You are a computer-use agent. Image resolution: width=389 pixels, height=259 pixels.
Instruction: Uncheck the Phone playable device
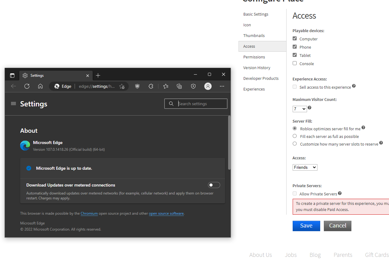click(x=295, y=47)
